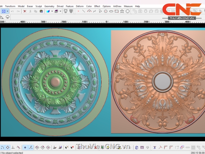Image resolution: width=205 pixels, height=154 pixels.
Task: Choose the Ellipse drawing tool
Action: click(111, 11)
